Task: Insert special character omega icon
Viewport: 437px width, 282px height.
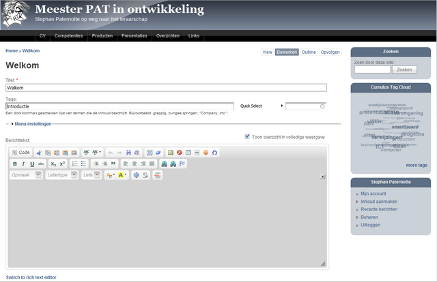Action: [x=214, y=153]
